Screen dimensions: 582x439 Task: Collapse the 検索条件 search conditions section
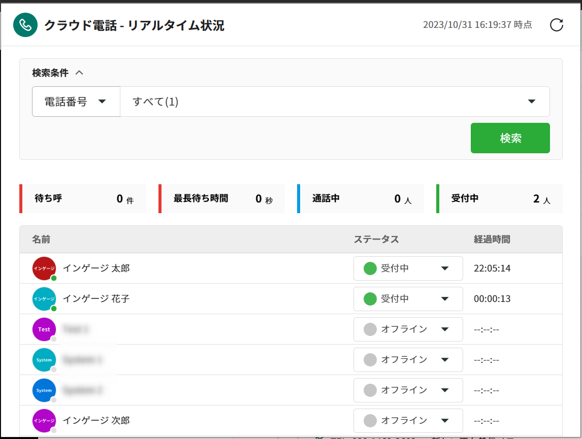coord(79,73)
